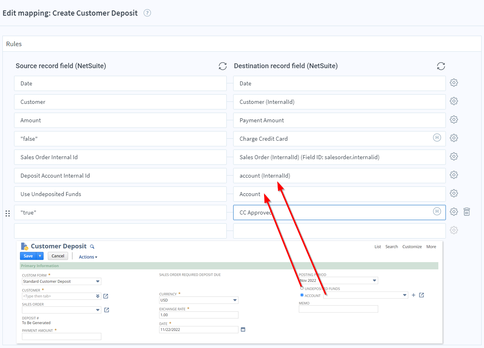Expand Customer field dropdown arrows
This screenshot has width=484, height=348.
98,296
